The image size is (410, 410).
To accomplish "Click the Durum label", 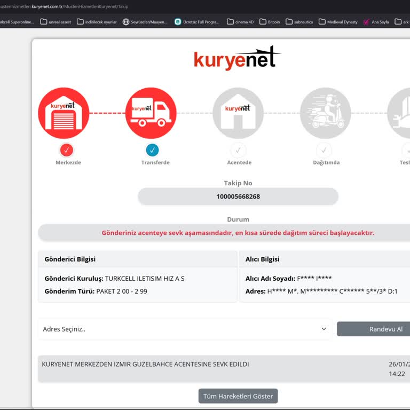I will (x=238, y=219).
